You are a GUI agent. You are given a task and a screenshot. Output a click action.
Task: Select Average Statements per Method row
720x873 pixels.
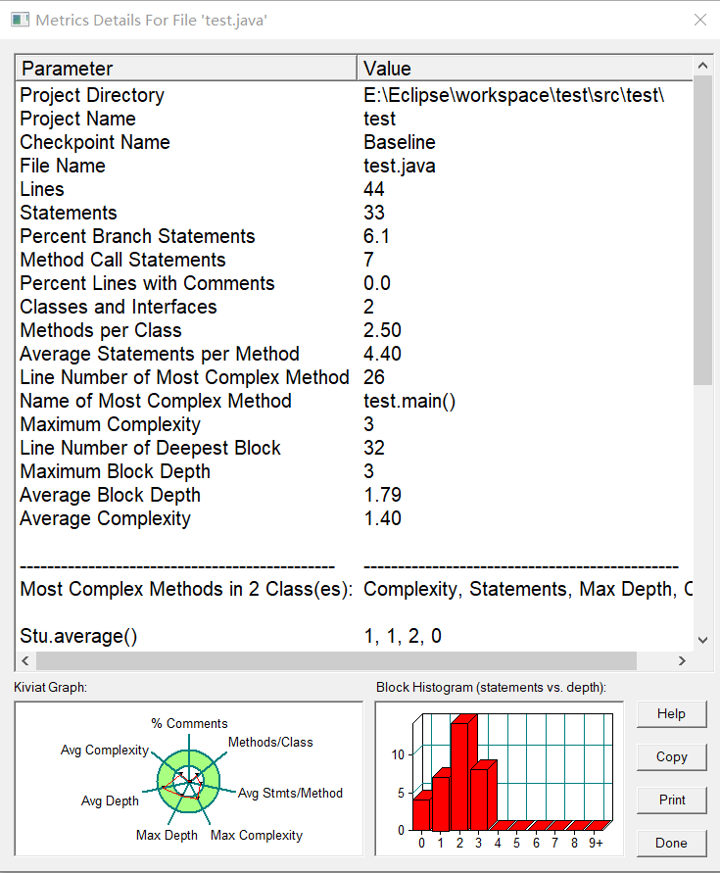[x=355, y=354]
